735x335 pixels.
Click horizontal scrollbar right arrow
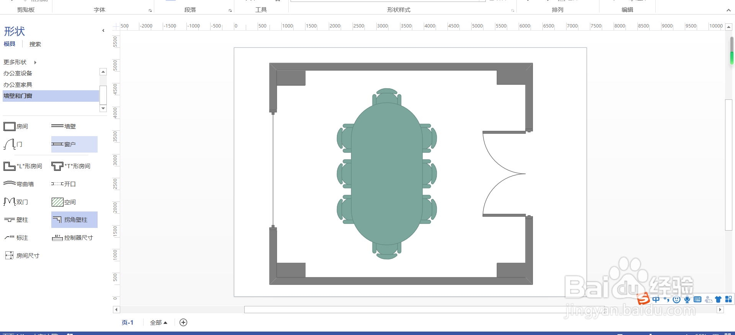tap(720, 309)
